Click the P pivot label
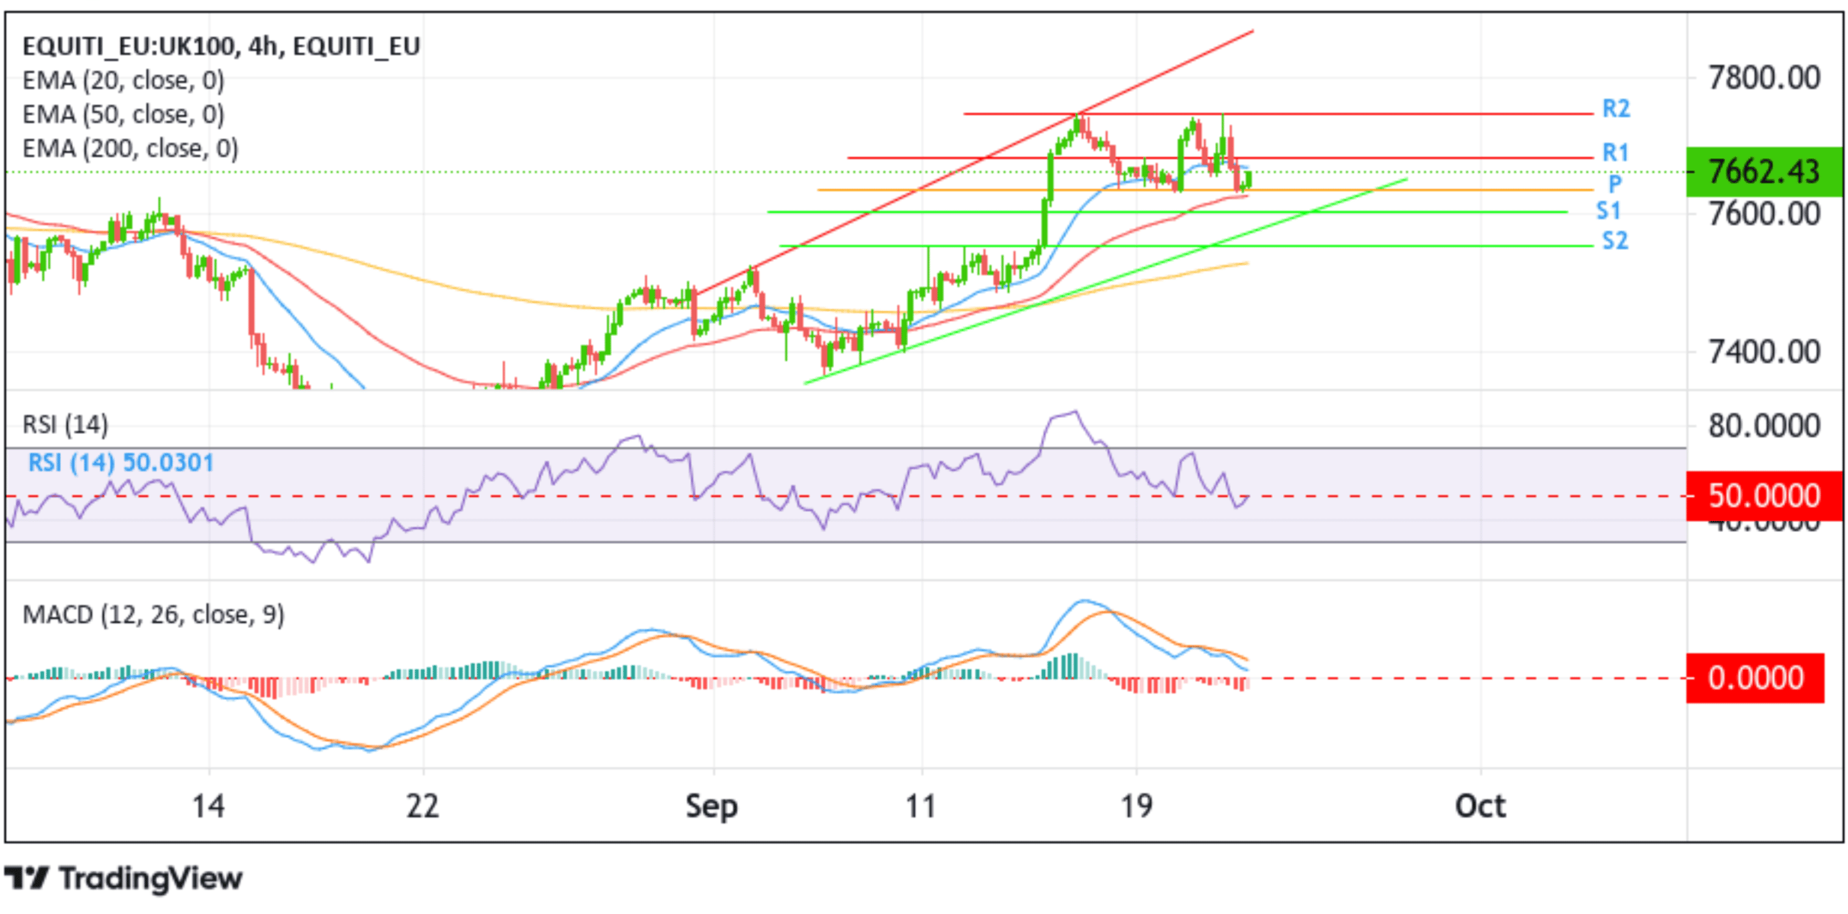Image resolution: width=1848 pixels, height=914 pixels. coord(1615,184)
